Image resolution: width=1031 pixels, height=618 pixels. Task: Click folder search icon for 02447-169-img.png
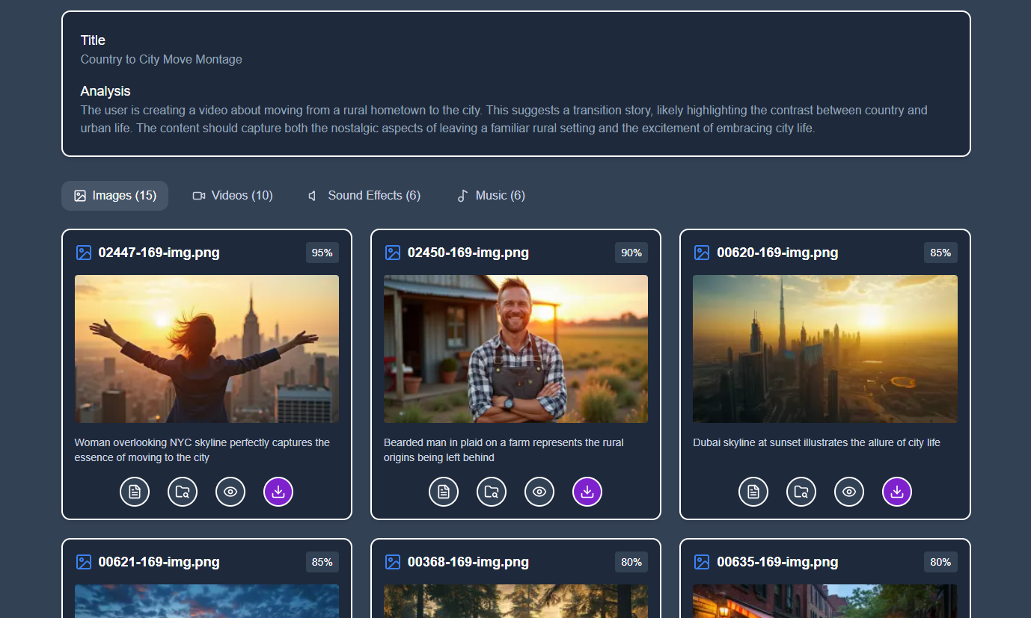point(183,492)
